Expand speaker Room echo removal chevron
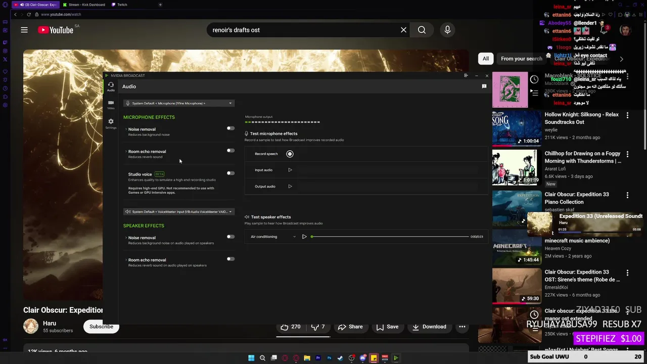Viewport: 647px width, 364px height. click(126, 260)
